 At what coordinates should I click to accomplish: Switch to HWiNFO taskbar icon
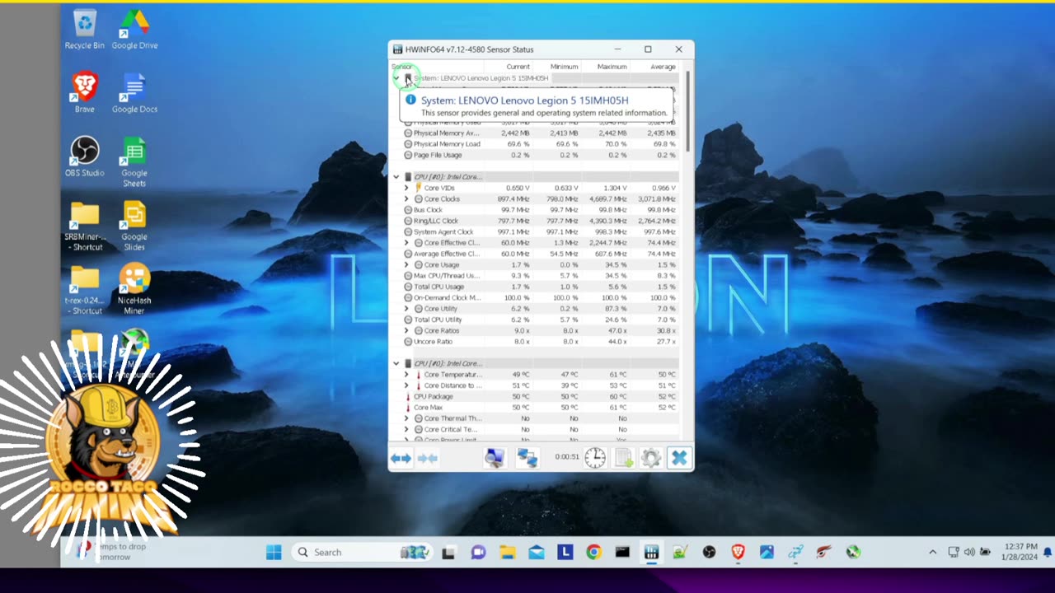point(651,552)
